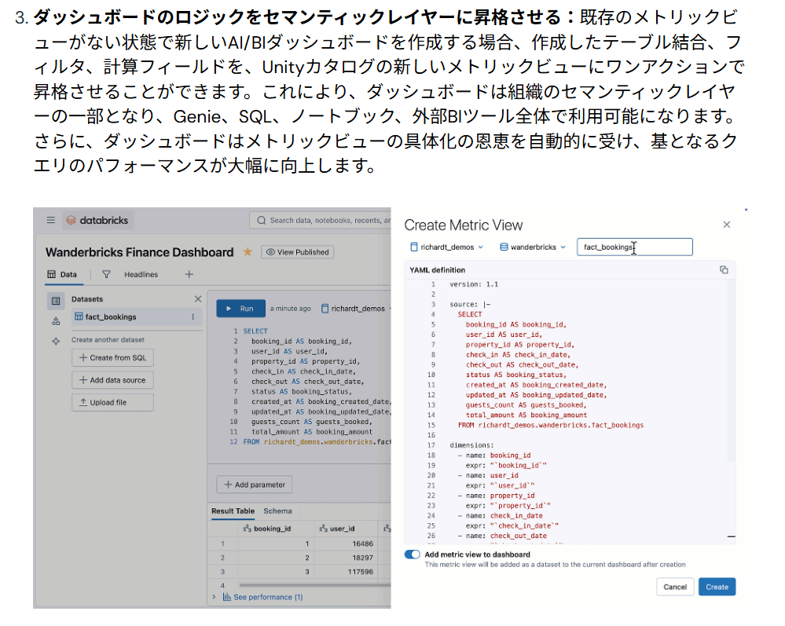
Task: Copy the YAML definition with copy icon
Action: 724,269
